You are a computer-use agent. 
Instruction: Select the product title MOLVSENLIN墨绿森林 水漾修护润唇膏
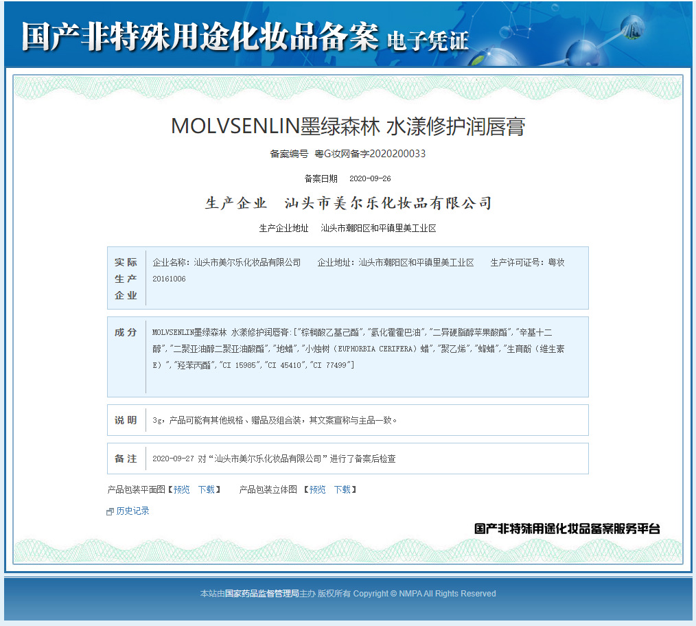coord(348,126)
